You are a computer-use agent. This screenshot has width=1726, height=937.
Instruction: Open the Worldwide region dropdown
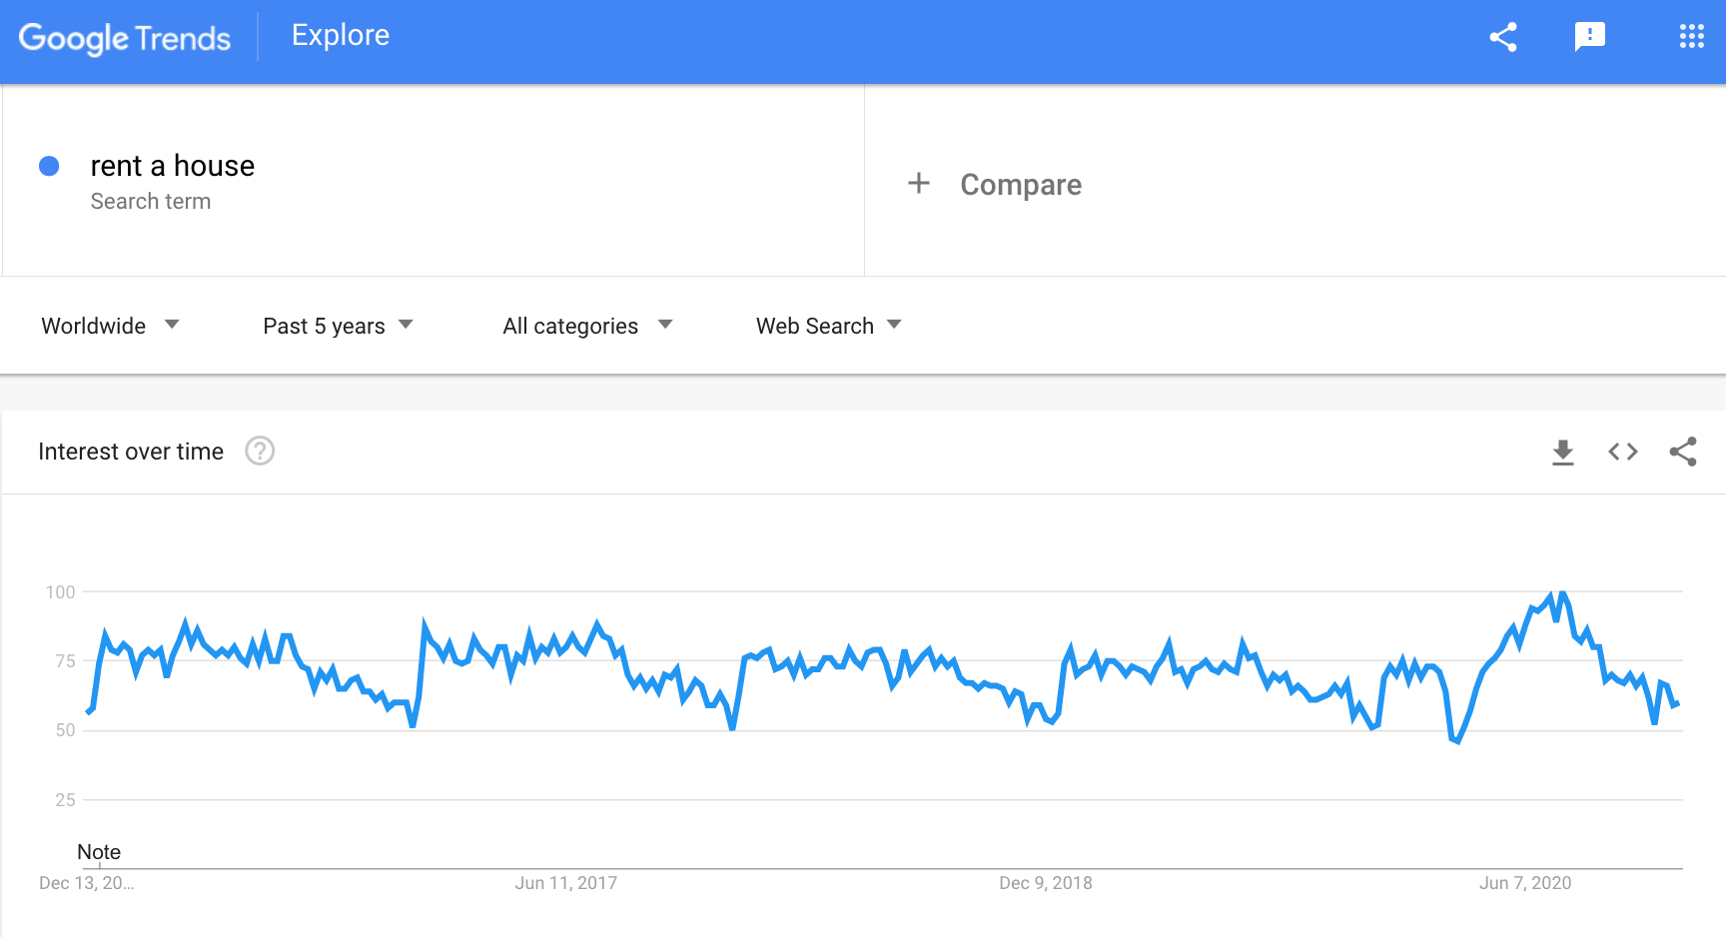pyautogui.click(x=110, y=326)
